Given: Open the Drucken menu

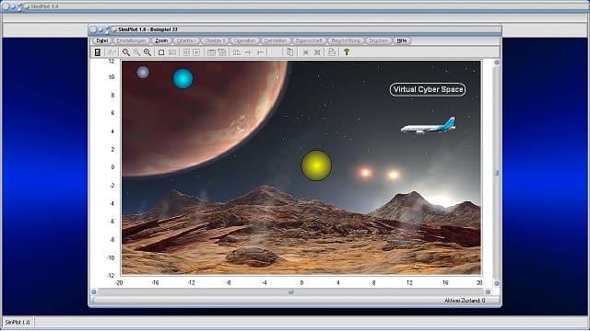Looking at the screenshot, I should [x=378, y=40].
